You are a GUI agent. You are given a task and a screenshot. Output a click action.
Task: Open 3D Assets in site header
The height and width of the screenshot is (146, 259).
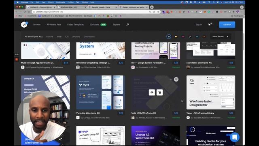95,24
